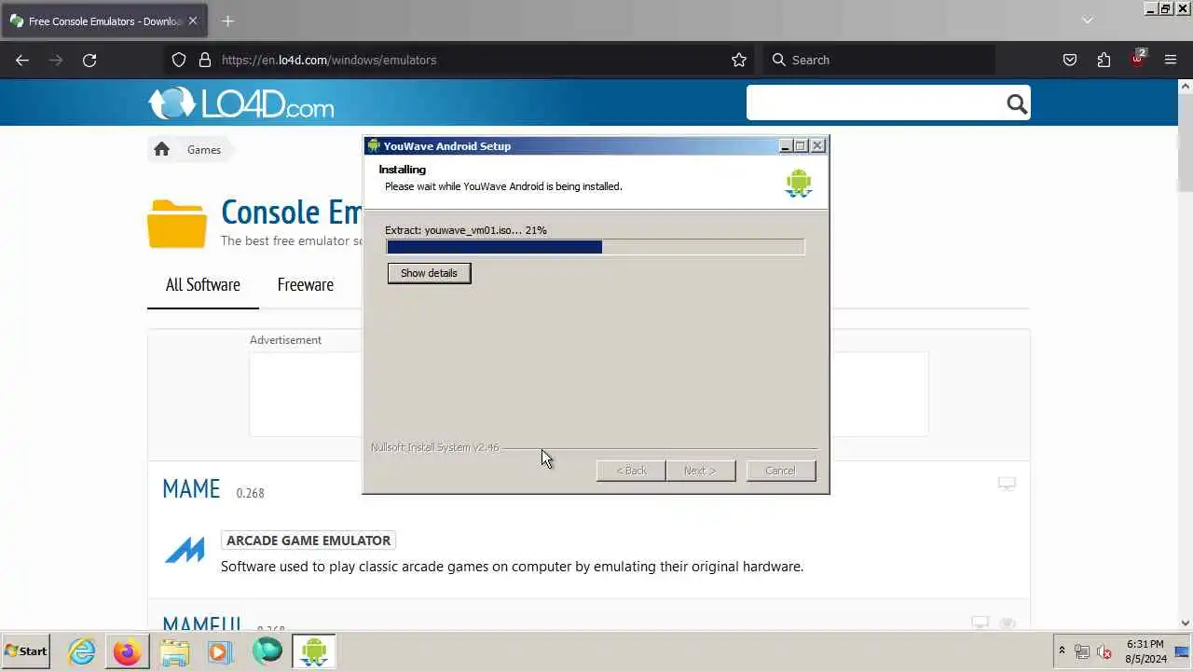The image size is (1193, 671).
Task: Select the All Software tab
Action: 202,284
